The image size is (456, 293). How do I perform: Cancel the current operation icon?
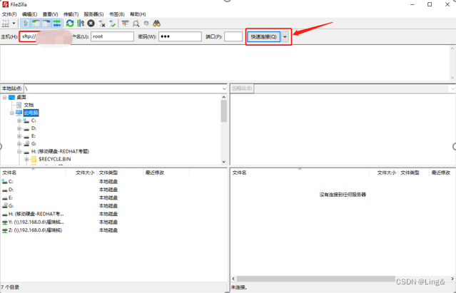91,24
